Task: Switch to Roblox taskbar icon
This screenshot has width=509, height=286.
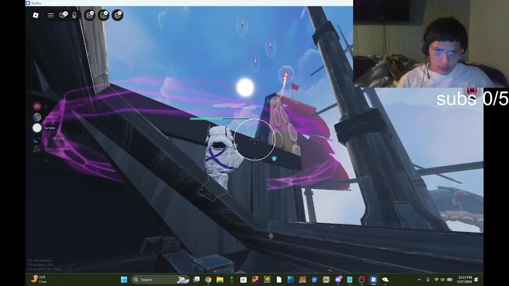Action: pos(373,280)
